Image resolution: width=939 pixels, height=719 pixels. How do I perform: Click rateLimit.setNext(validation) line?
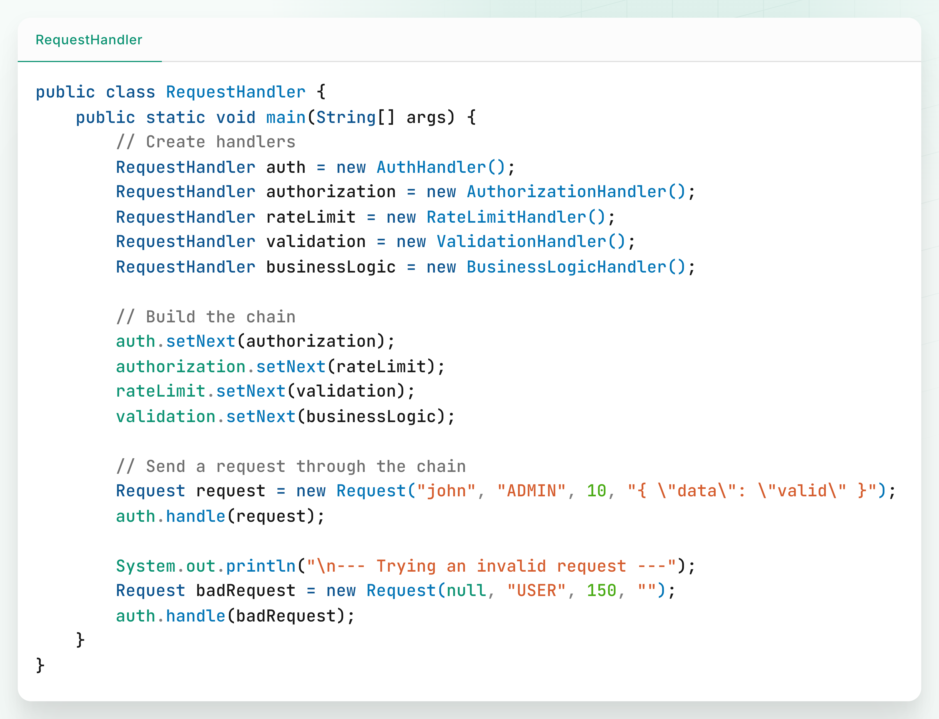pyautogui.click(x=266, y=391)
